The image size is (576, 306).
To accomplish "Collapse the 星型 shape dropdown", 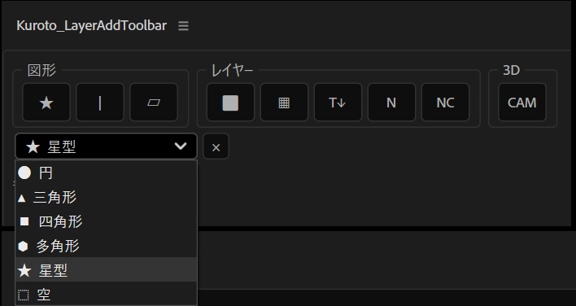I will (106, 146).
